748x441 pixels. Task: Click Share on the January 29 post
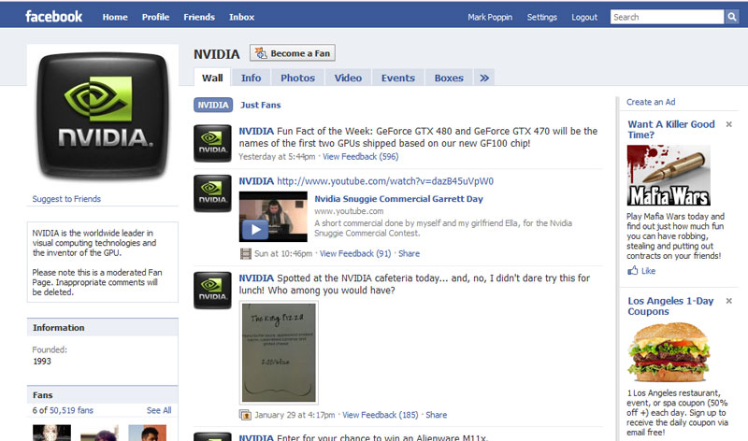[436, 415]
